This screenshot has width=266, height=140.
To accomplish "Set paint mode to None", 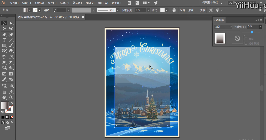I will [12, 117].
